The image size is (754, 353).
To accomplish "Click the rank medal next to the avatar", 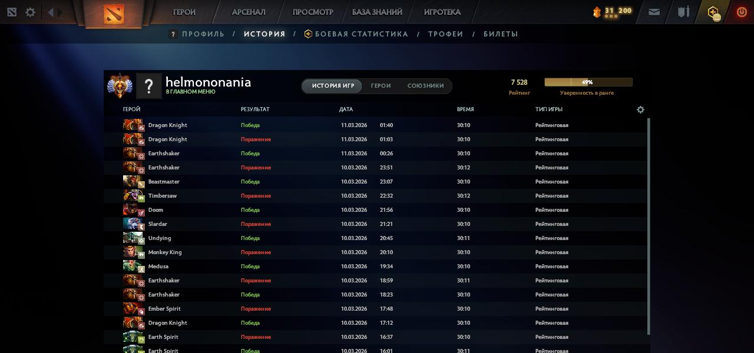I will pyautogui.click(x=120, y=86).
